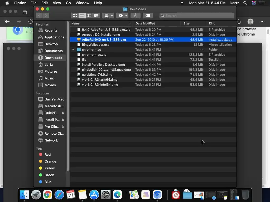Select the chrome-mac folder row
The image size is (270, 202).
tap(153, 50)
